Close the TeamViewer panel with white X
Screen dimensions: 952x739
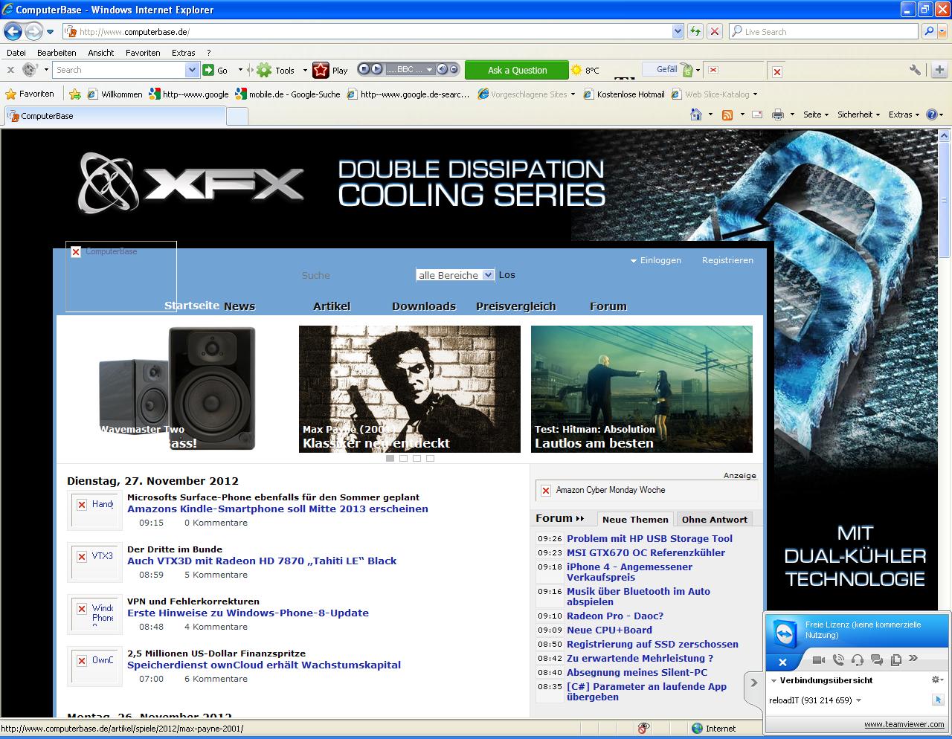tap(782, 662)
